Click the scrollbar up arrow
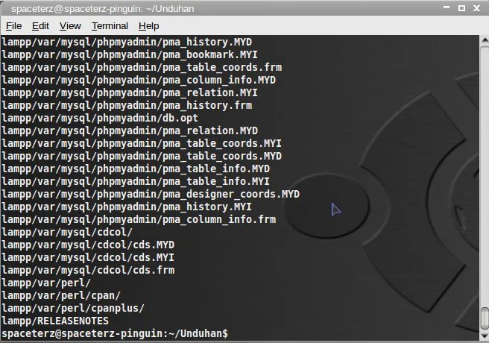 485,40
